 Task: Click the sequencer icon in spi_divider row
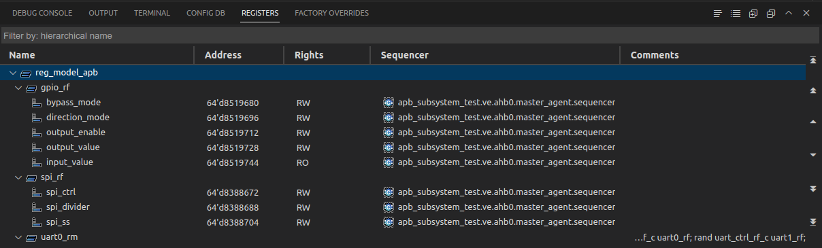389,207
